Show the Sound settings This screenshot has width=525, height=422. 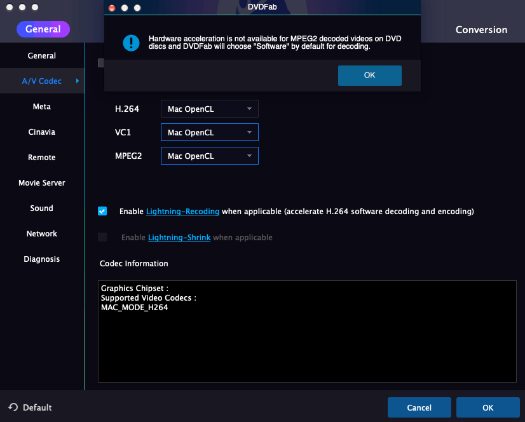pyautogui.click(x=42, y=208)
